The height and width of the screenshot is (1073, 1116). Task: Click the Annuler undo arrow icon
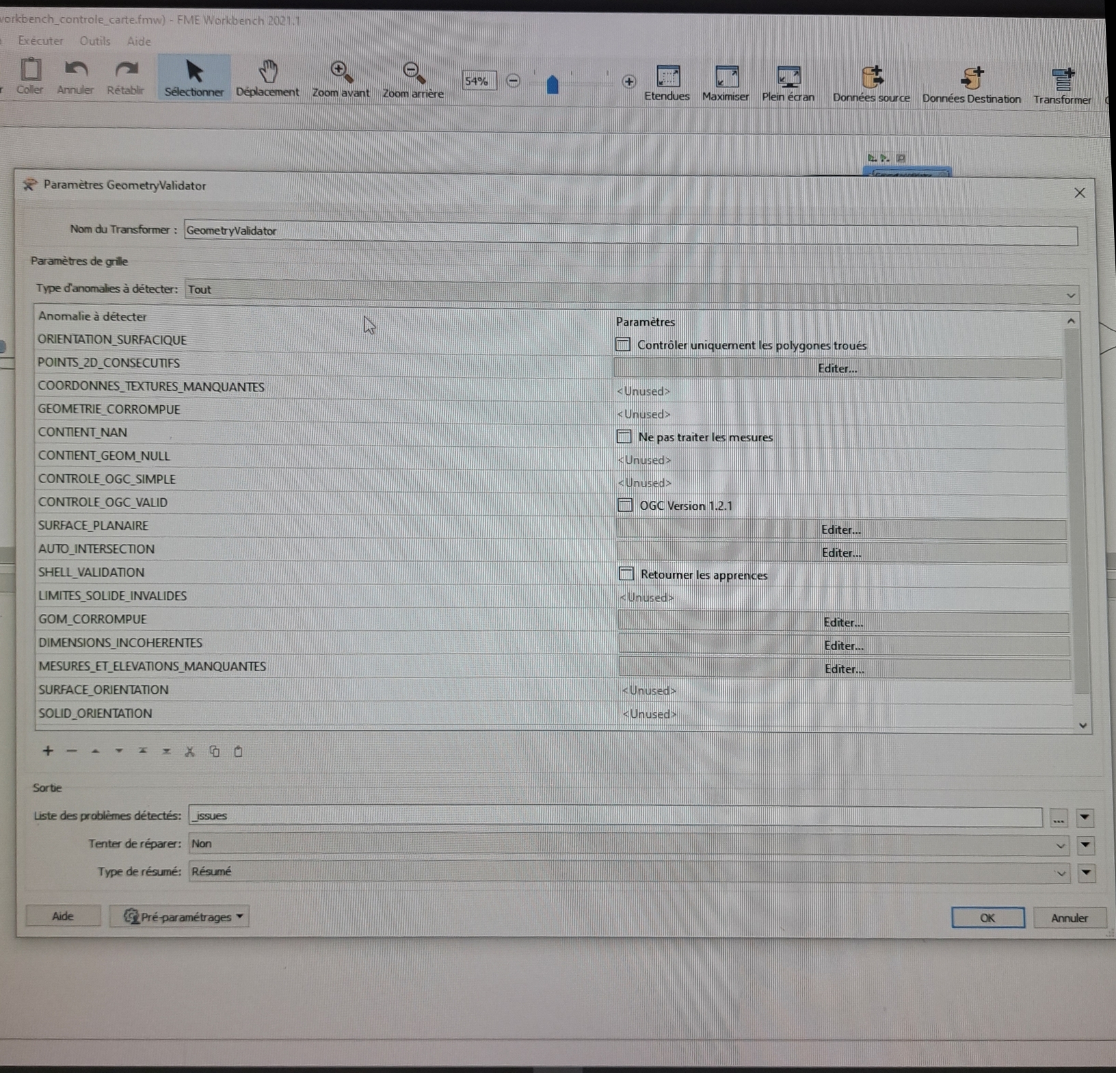point(75,69)
